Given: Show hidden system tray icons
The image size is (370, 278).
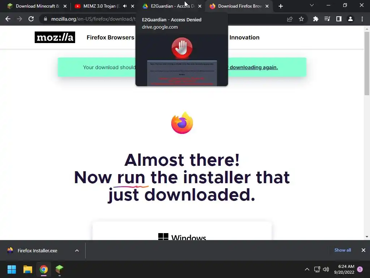Looking at the screenshot, I should [307, 269].
